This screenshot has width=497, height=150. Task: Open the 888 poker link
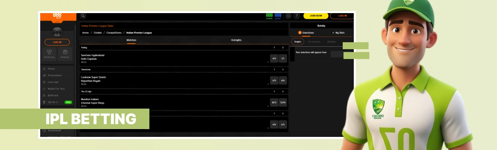click(278, 16)
